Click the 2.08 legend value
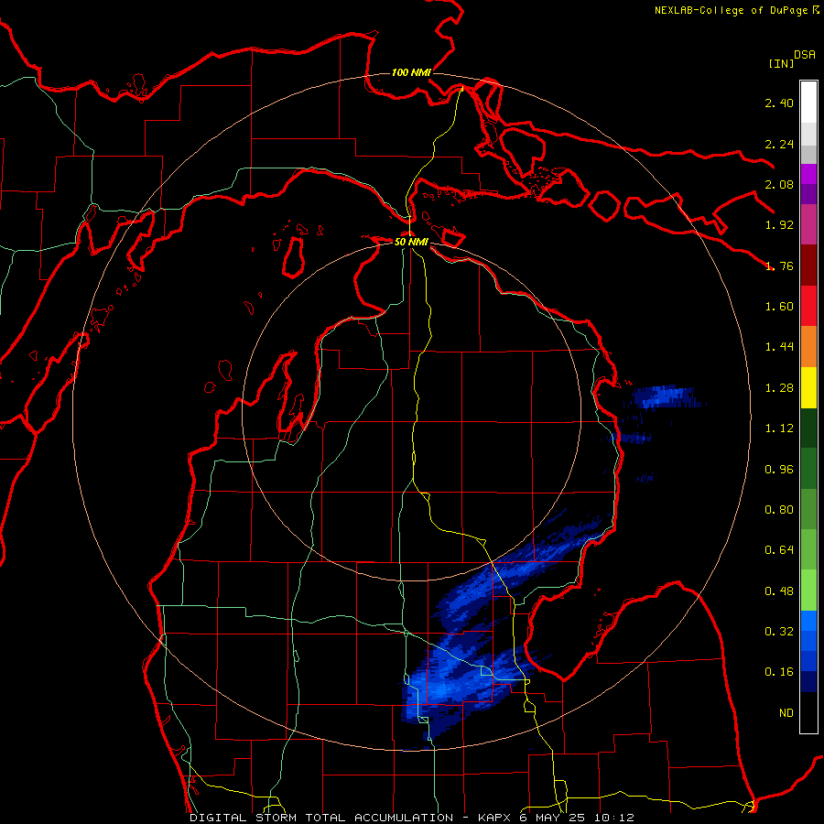 click(x=779, y=184)
